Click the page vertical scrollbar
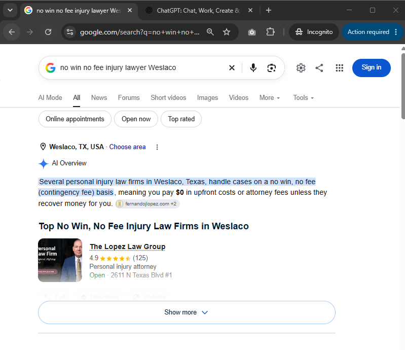This screenshot has height=350, width=405. [402, 86]
